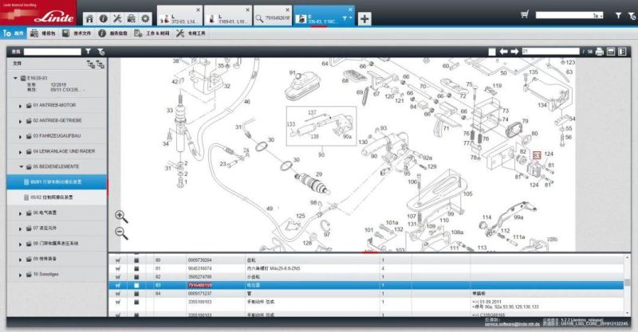Viewport: 638px width, 332px height.
Task: Switch to the search tab 7915492618
Action: [x=272, y=16]
